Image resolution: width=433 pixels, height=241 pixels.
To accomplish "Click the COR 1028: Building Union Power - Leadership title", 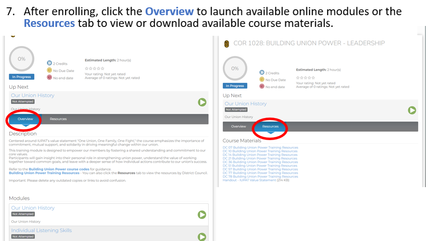I will click(309, 43).
